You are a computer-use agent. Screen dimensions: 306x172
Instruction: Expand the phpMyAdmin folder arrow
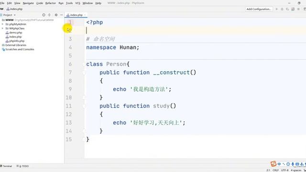(2, 24)
